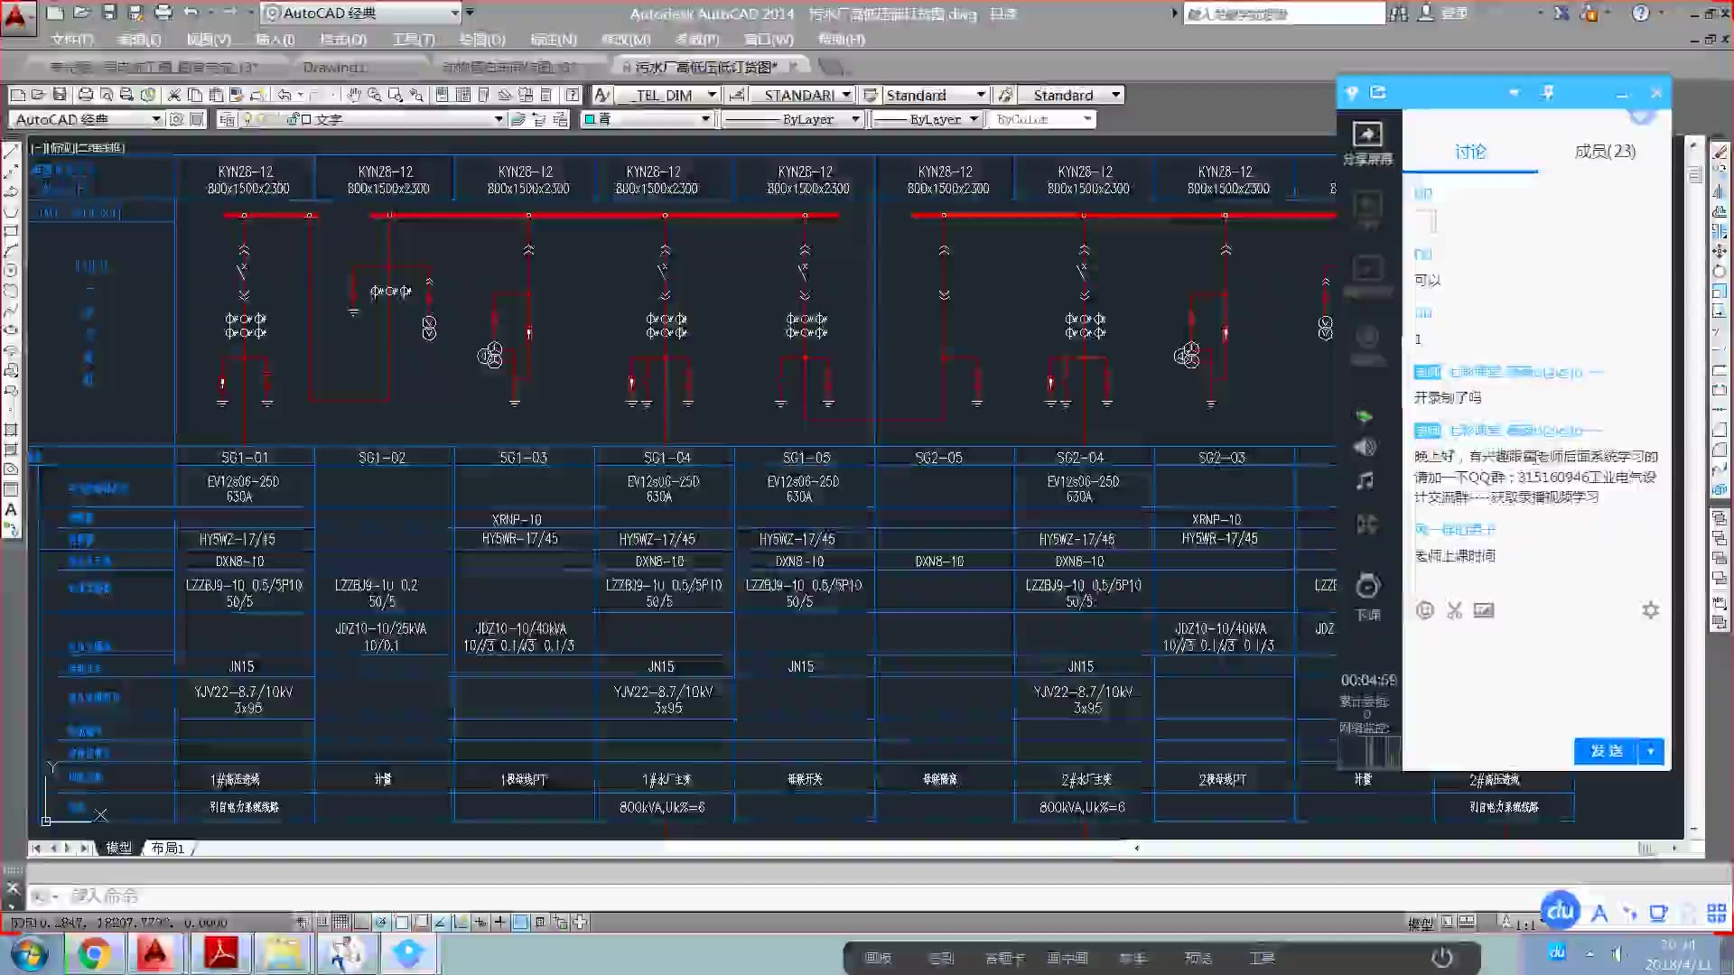Open the Layer Properties Manager icon

click(x=227, y=119)
